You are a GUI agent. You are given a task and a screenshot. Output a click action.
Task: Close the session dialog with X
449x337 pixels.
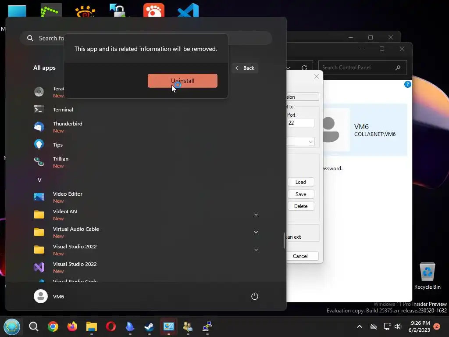(317, 76)
